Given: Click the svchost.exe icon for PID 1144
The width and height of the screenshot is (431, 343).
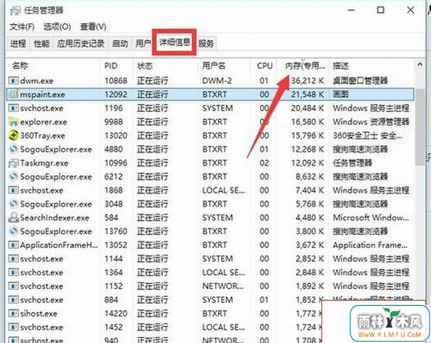Looking at the screenshot, I should 13,259.
